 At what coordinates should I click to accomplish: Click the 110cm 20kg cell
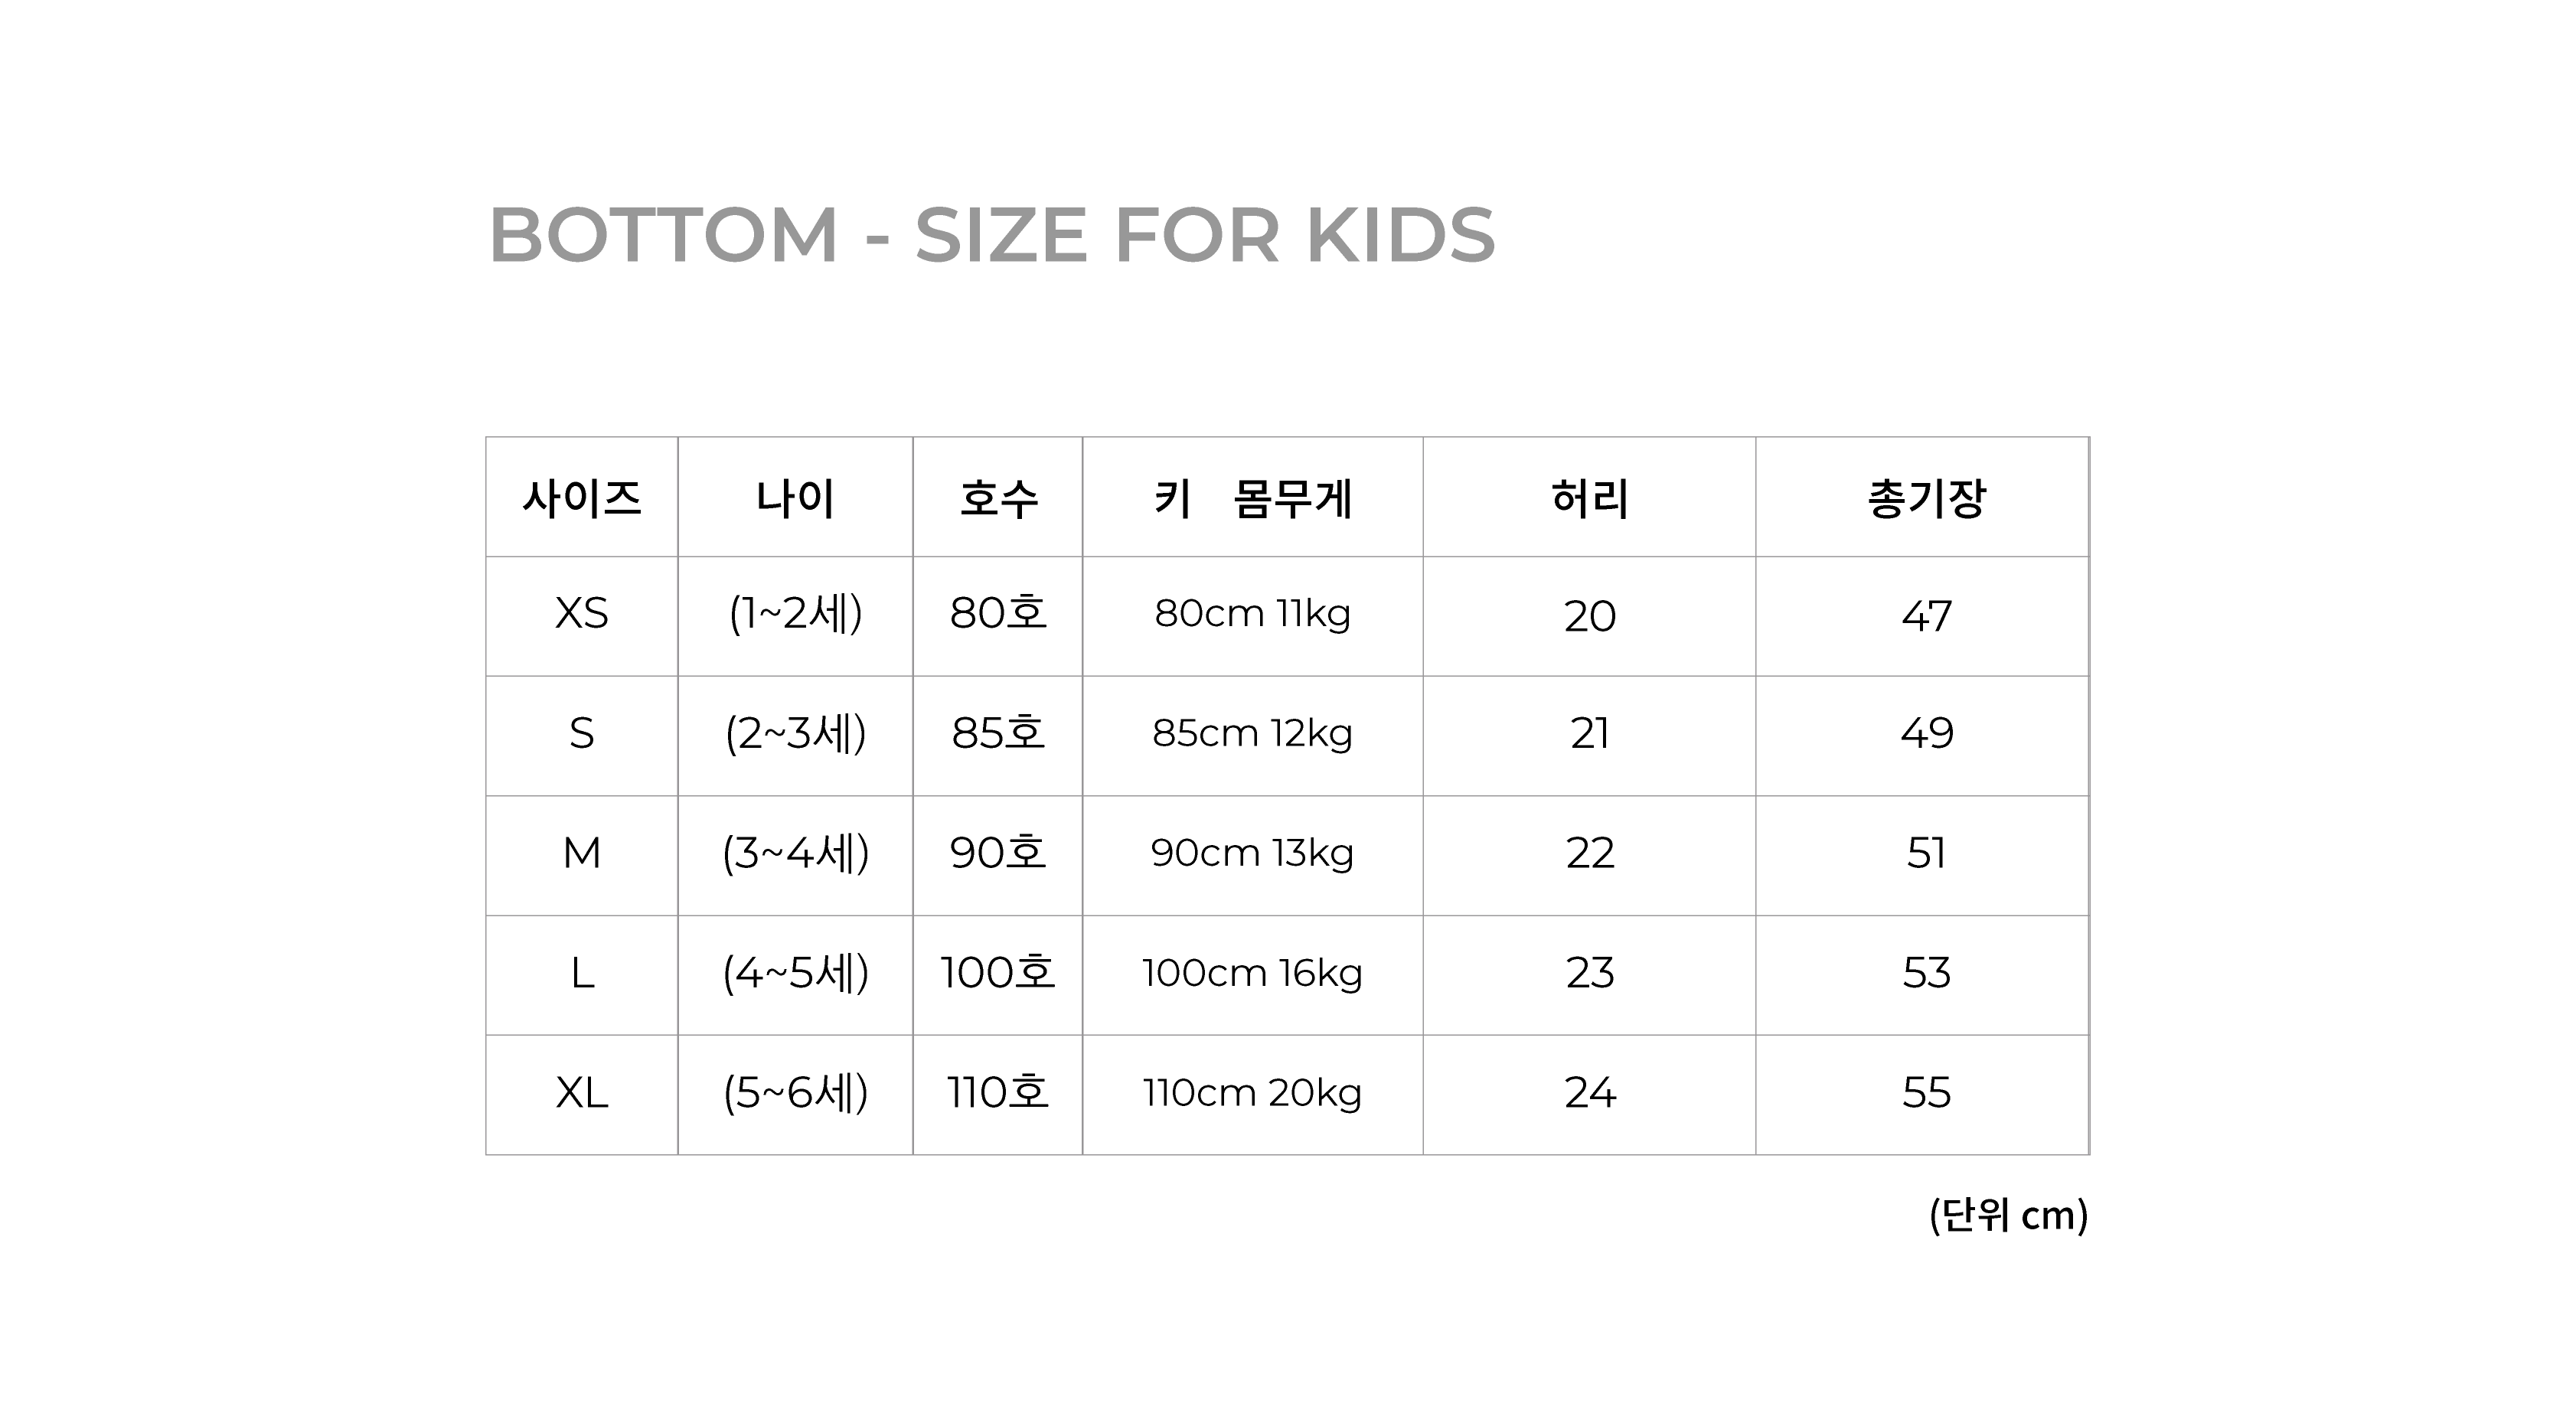click(x=1252, y=1093)
